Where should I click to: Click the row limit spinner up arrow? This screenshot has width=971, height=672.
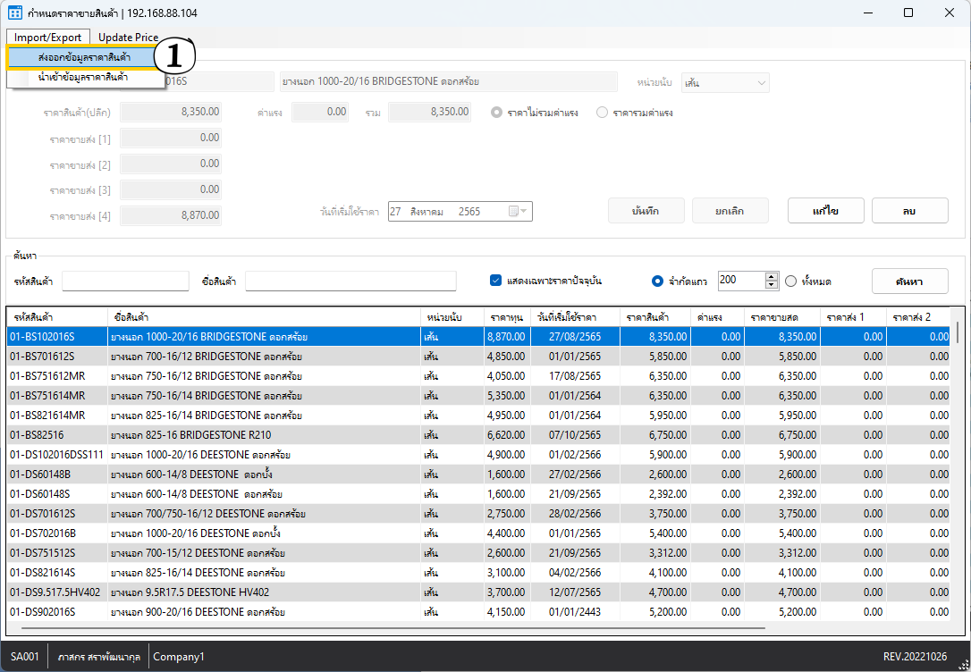coord(772,276)
